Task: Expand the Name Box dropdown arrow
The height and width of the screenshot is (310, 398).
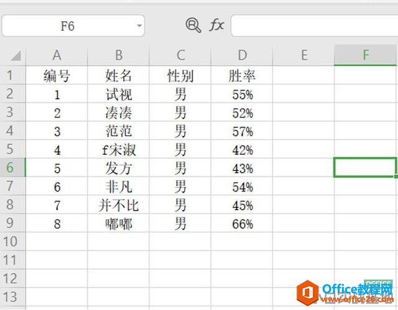Action: (x=139, y=25)
